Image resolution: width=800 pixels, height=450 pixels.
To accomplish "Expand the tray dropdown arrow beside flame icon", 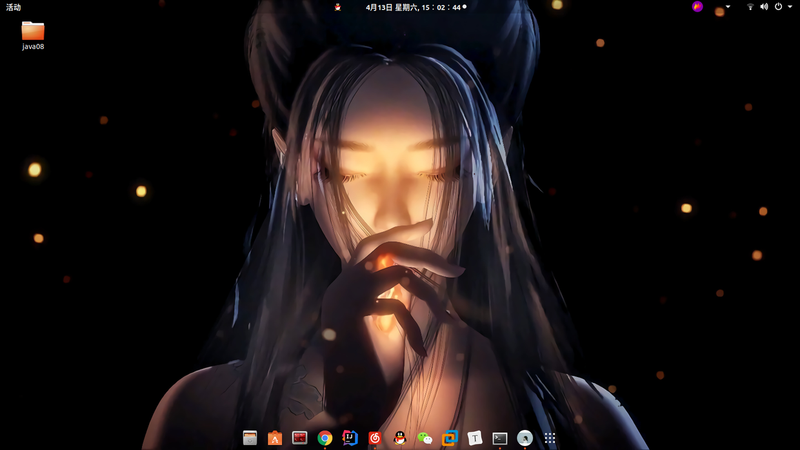I will click(x=728, y=6).
